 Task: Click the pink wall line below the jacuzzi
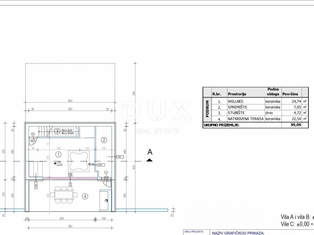(71, 177)
